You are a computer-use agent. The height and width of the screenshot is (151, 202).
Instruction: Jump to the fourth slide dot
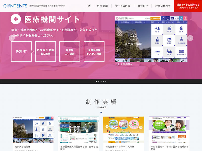point(103,82)
